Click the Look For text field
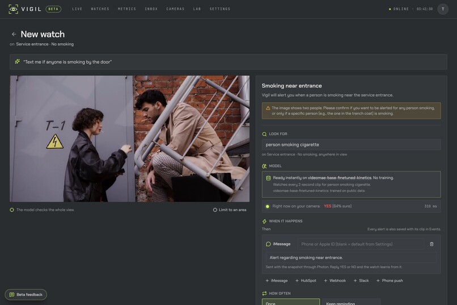 point(351,145)
